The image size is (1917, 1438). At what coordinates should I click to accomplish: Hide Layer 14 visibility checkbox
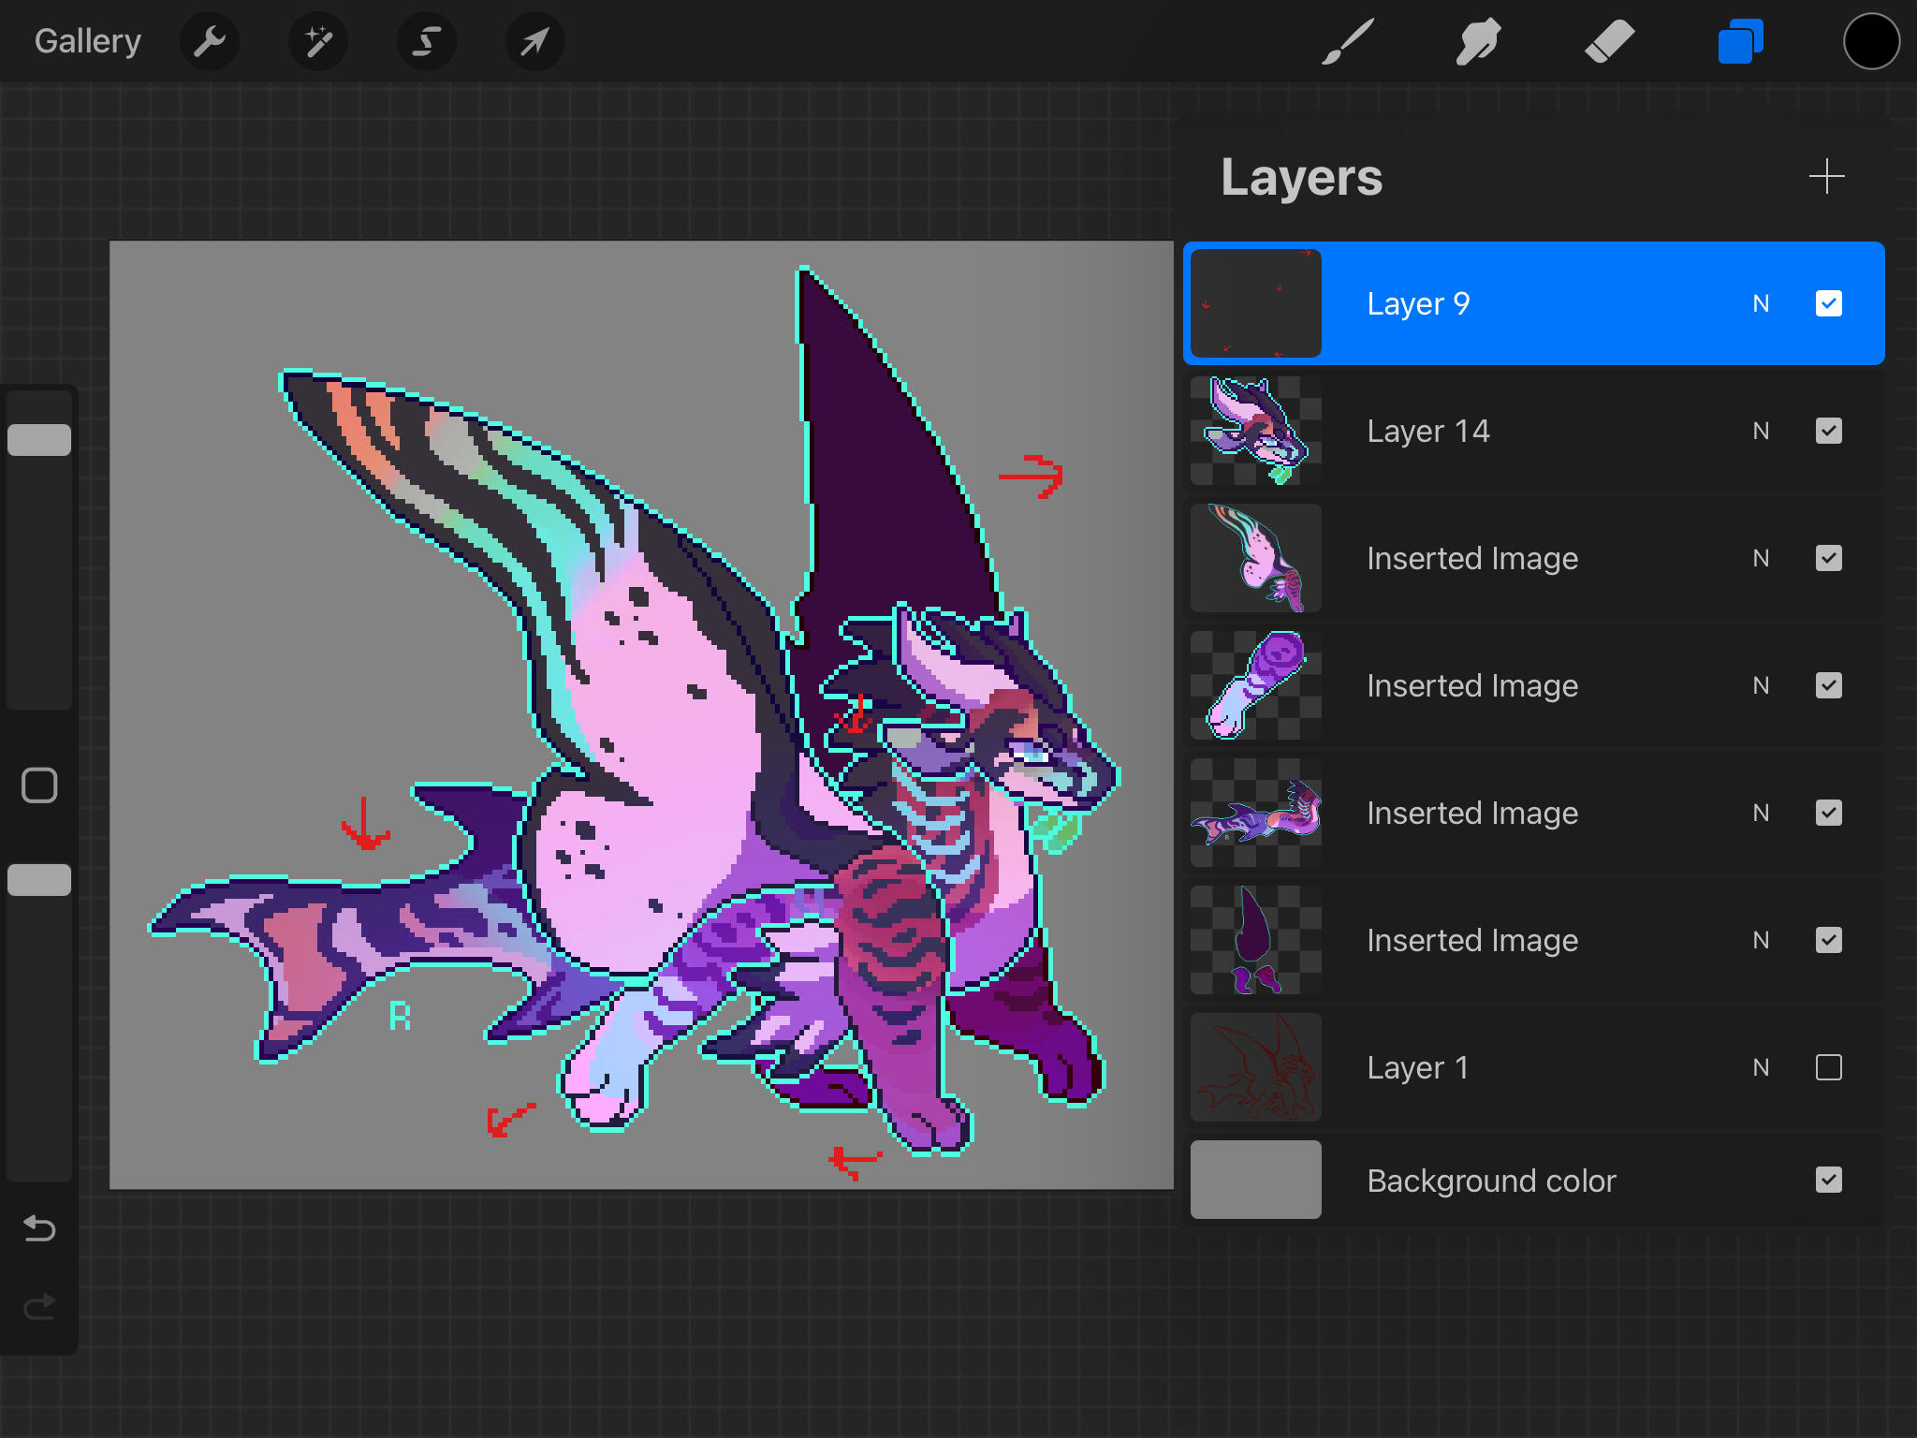pos(1828,431)
